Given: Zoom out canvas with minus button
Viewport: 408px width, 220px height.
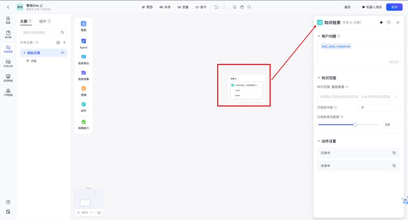Looking at the screenshot, I should coord(91,212).
